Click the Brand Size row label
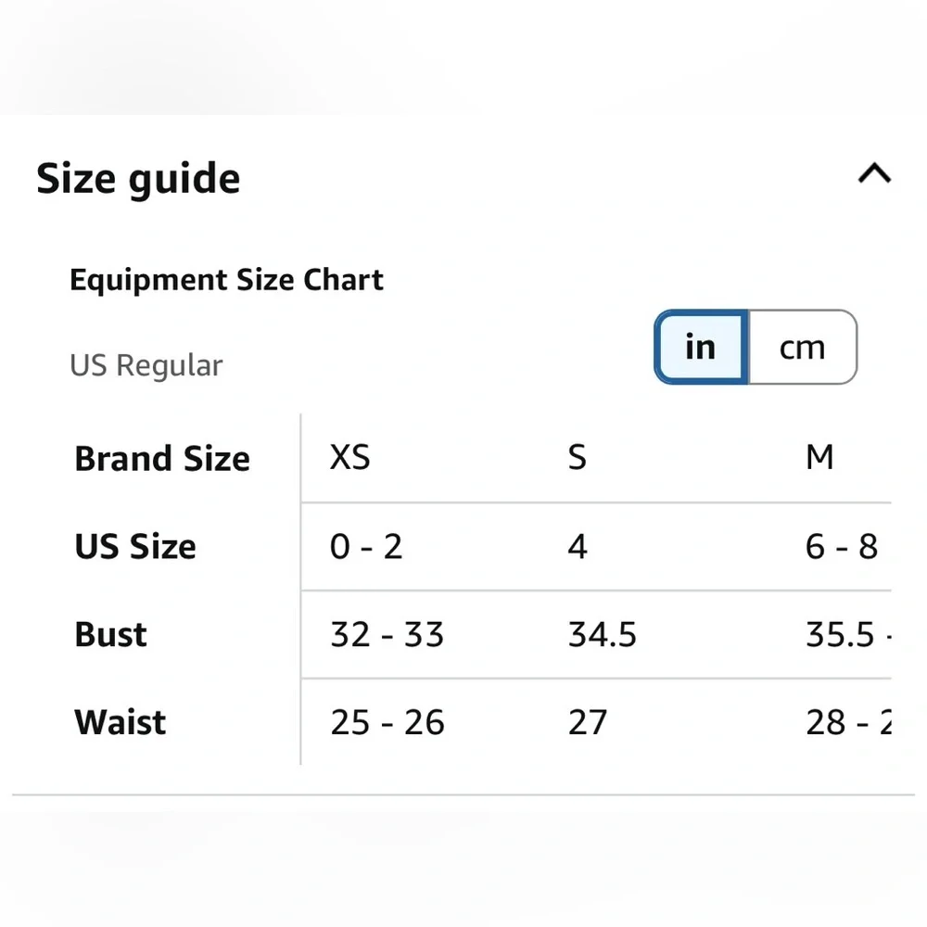 162,459
